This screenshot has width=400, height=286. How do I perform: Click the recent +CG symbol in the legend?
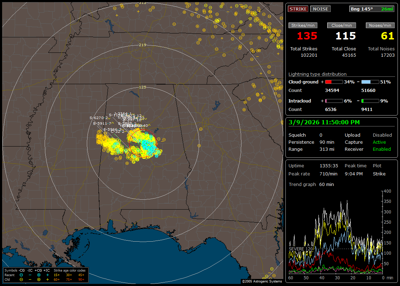click(x=39, y=275)
